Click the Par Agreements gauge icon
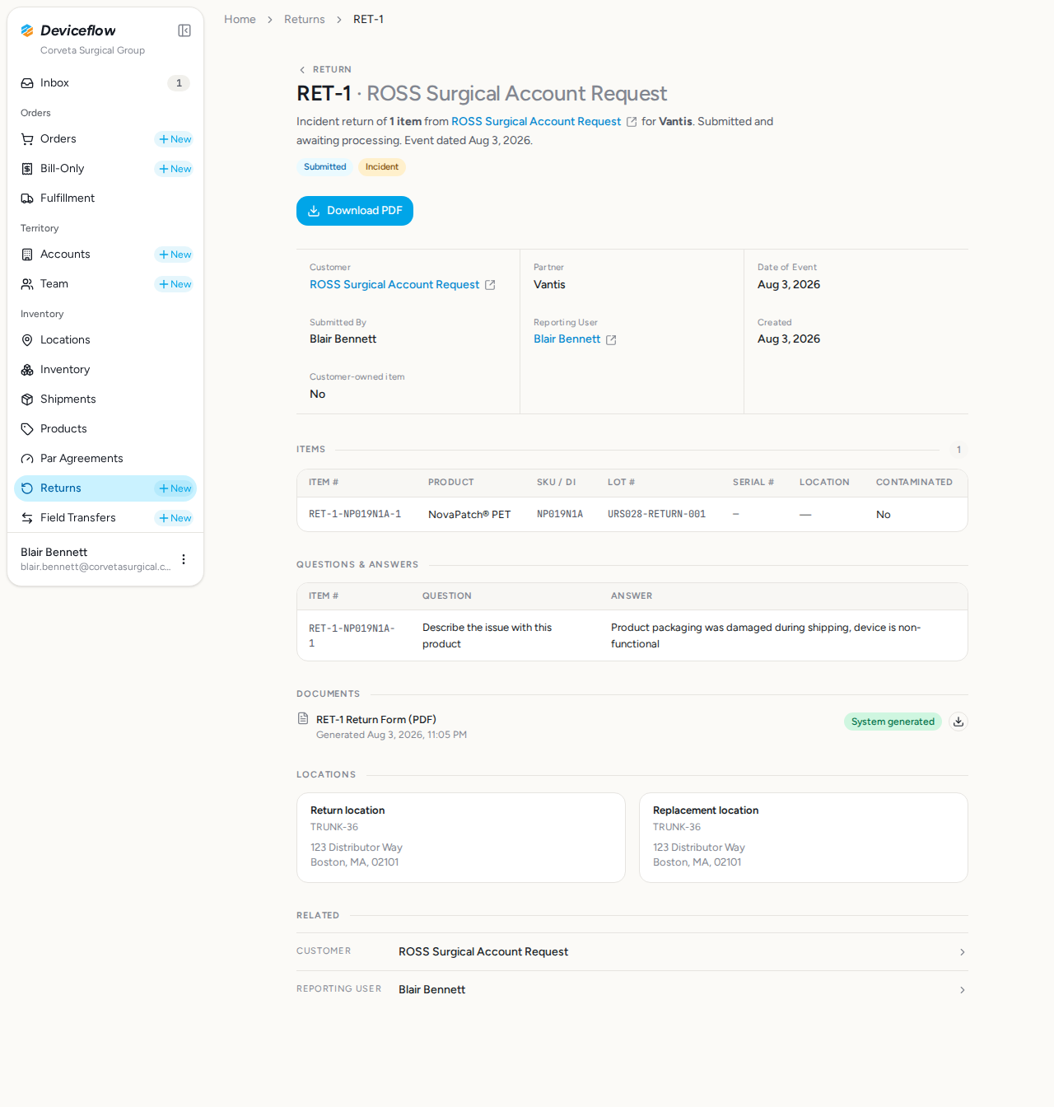The height and width of the screenshot is (1107, 1054). (x=27, y=459)
